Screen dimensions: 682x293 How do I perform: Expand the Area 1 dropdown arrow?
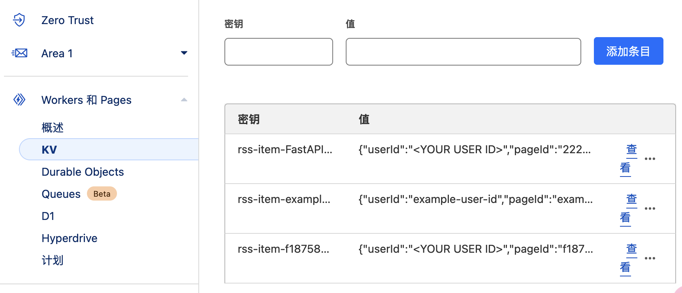pos(184,53)
